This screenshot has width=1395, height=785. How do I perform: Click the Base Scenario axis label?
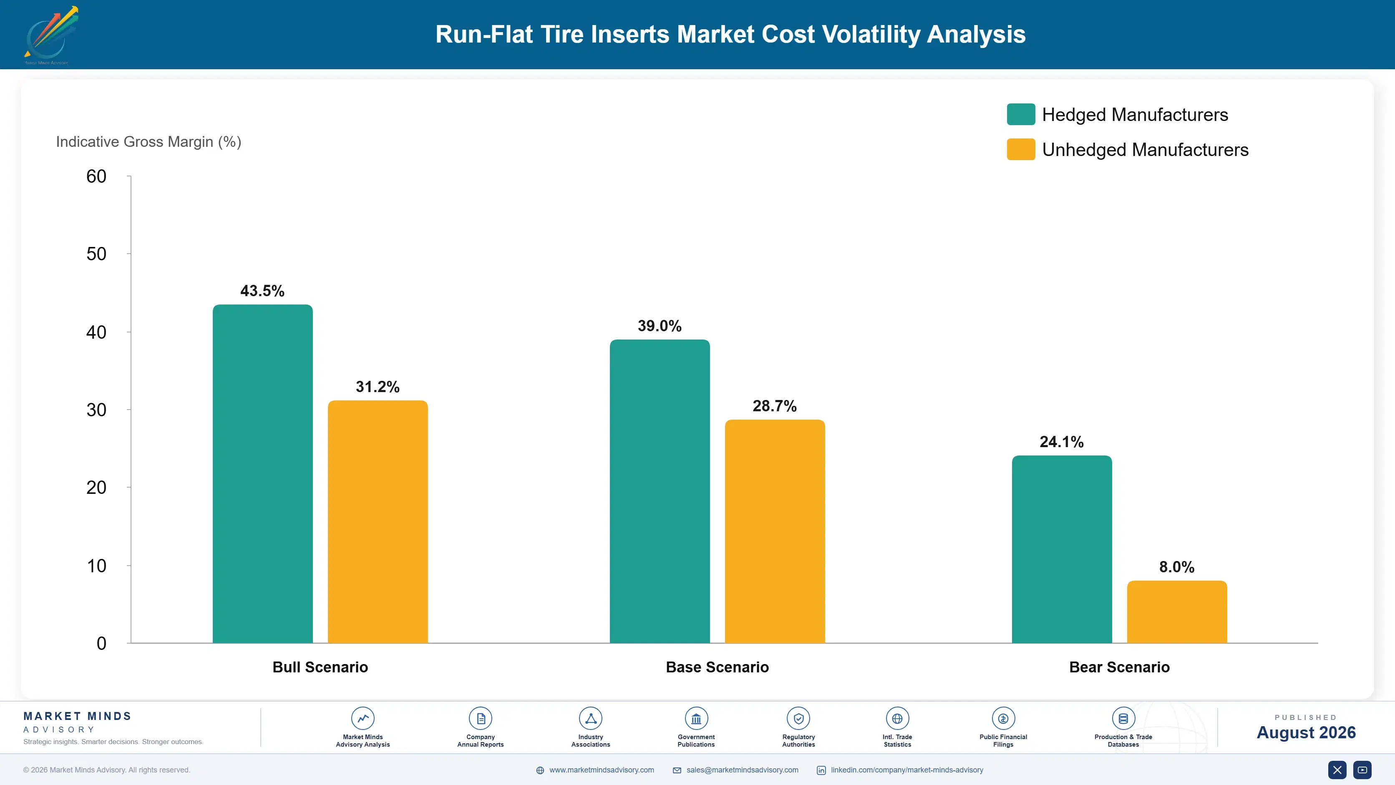(x=717, y=667)
